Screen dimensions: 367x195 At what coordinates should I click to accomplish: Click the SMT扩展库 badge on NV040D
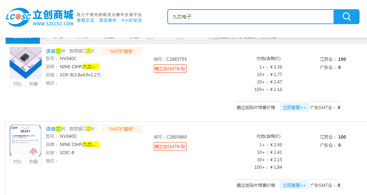tap(121, 129)
